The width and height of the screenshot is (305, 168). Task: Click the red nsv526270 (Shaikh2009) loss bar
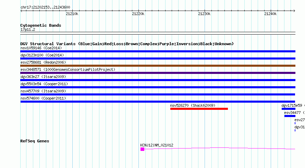click(x=199, y=109)
